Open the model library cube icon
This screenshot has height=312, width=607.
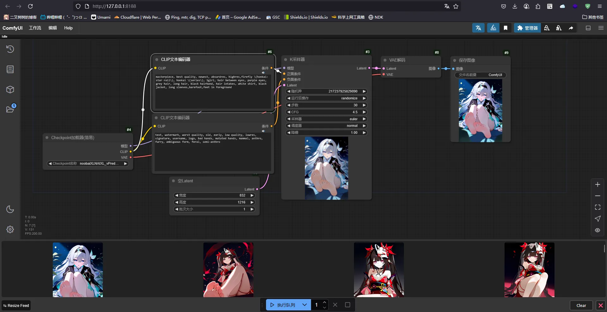click(x=10, y=90)
